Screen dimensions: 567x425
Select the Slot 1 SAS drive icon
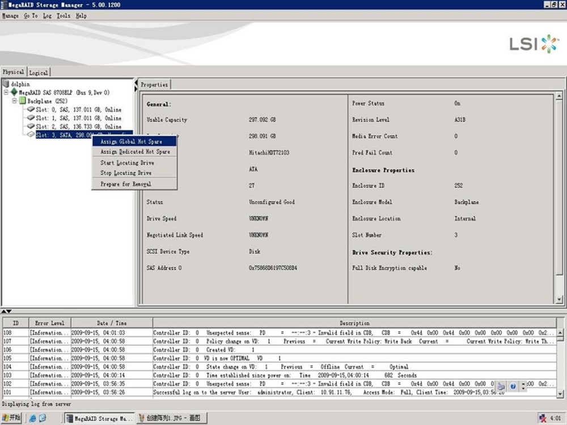31,118
